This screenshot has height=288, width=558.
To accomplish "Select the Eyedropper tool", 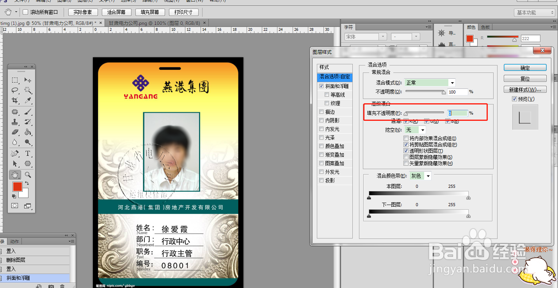I will 28,101.
